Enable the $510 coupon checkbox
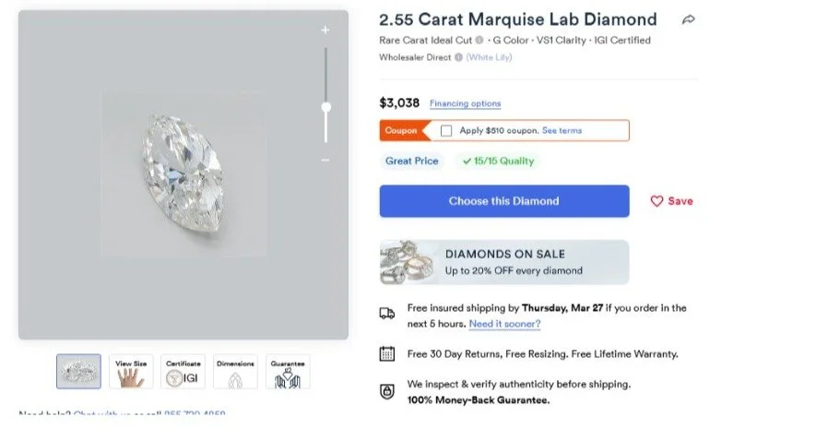 446,131
